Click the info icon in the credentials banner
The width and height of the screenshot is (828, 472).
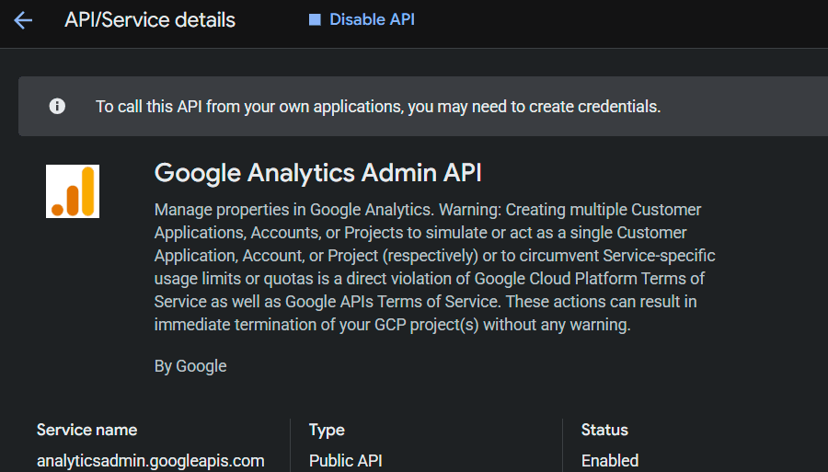coord(57,106)
